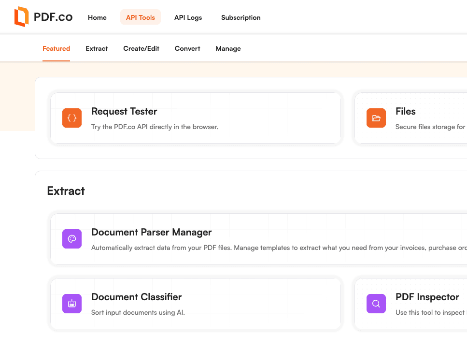Switch to the Featured tab
This screenshot has height=337, width=467.
[x=56, y=48]
